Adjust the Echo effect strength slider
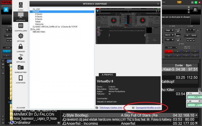Image resolution: width=202 pixels, height=126 pixels. (x=178, y=39)
